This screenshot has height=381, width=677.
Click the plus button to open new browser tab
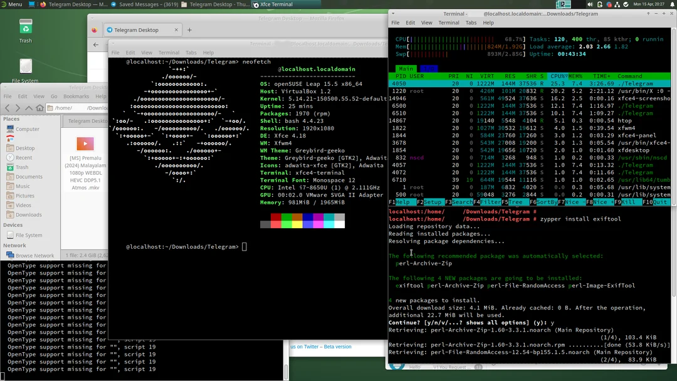click(189, 29)
